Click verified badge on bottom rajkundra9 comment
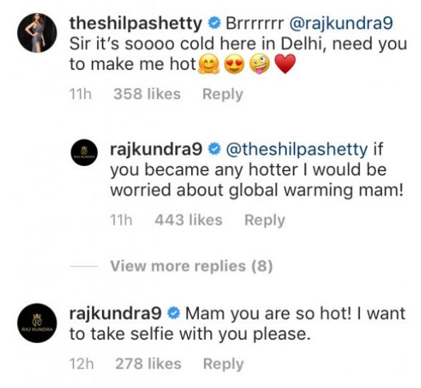Image resolution: width=421 pixels, height=388 pixels. pyautogui.click(x=174, y=313)
